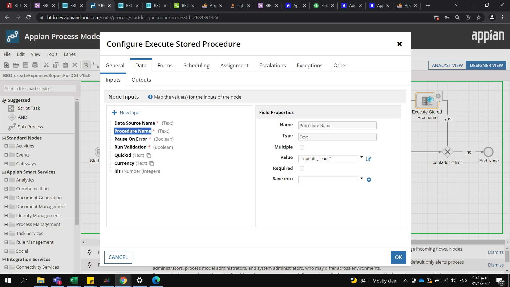This screenshot has width=510, height=287.
Task: Expand the Events folder
Action: pyautogui.click(x=6, y=155)
